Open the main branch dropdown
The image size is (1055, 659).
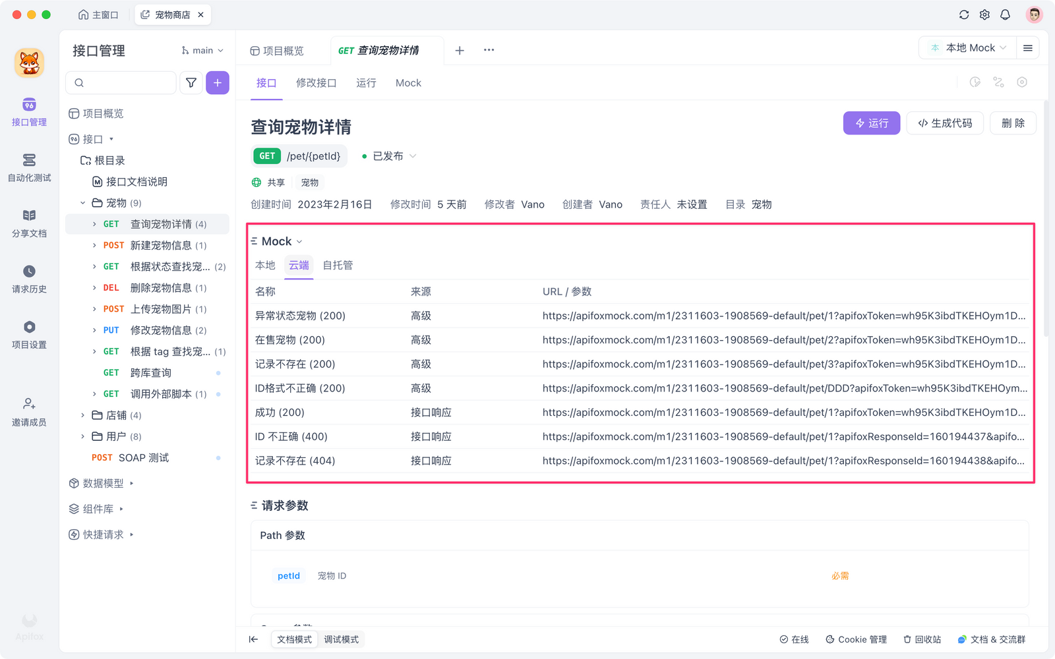click(x=202, y=50)
